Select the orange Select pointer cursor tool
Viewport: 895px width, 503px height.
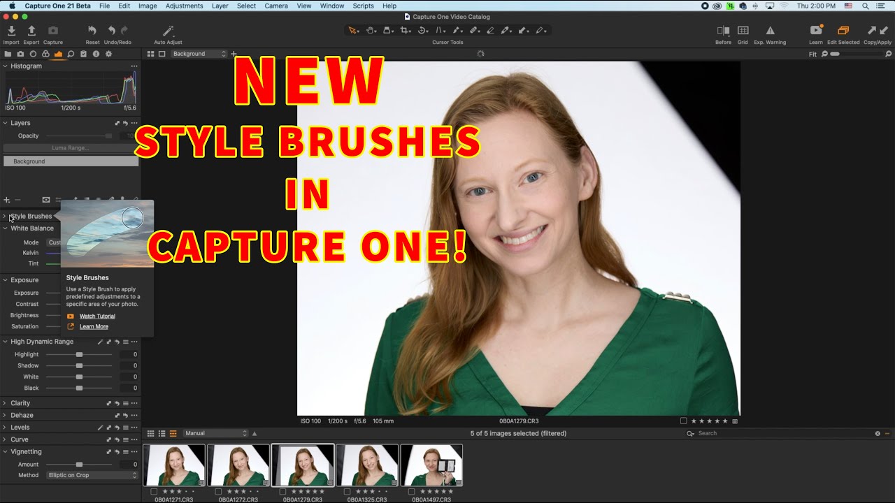point(353,31)
